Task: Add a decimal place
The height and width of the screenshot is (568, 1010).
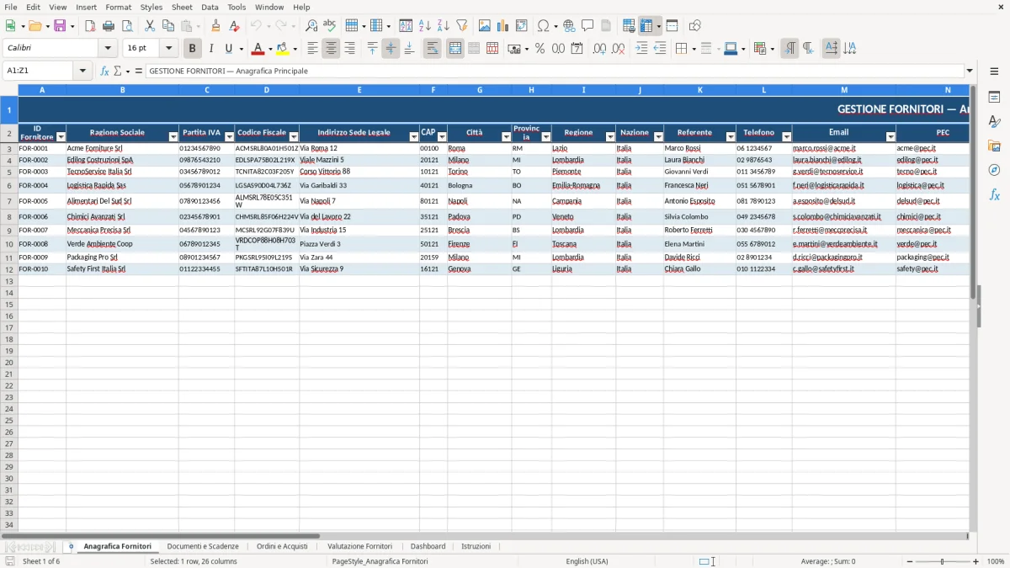Action: [x=600, y=49]
